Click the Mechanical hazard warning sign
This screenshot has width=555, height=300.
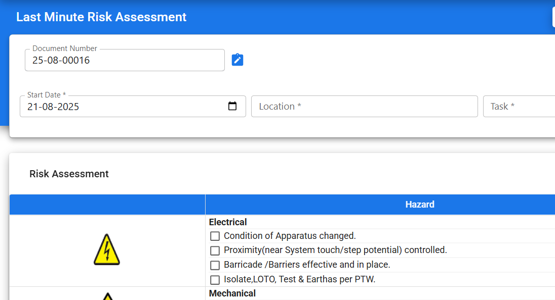tap(107, 296)
